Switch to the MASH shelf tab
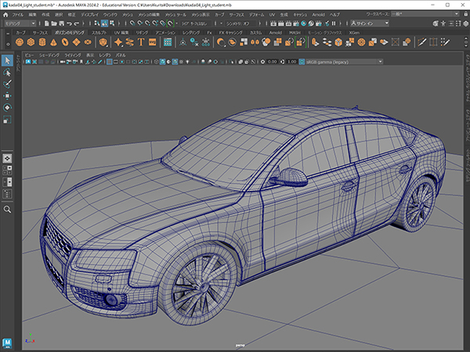Viewport: 470px width, 352px height. (295, 33)
